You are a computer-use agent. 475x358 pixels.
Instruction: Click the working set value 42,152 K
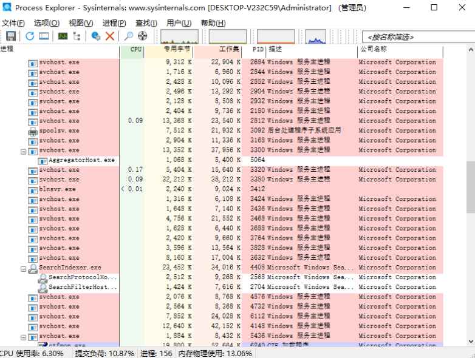coord(226,326)
